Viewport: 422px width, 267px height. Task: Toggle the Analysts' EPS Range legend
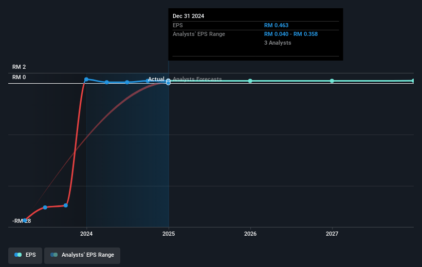coord(82,255)
